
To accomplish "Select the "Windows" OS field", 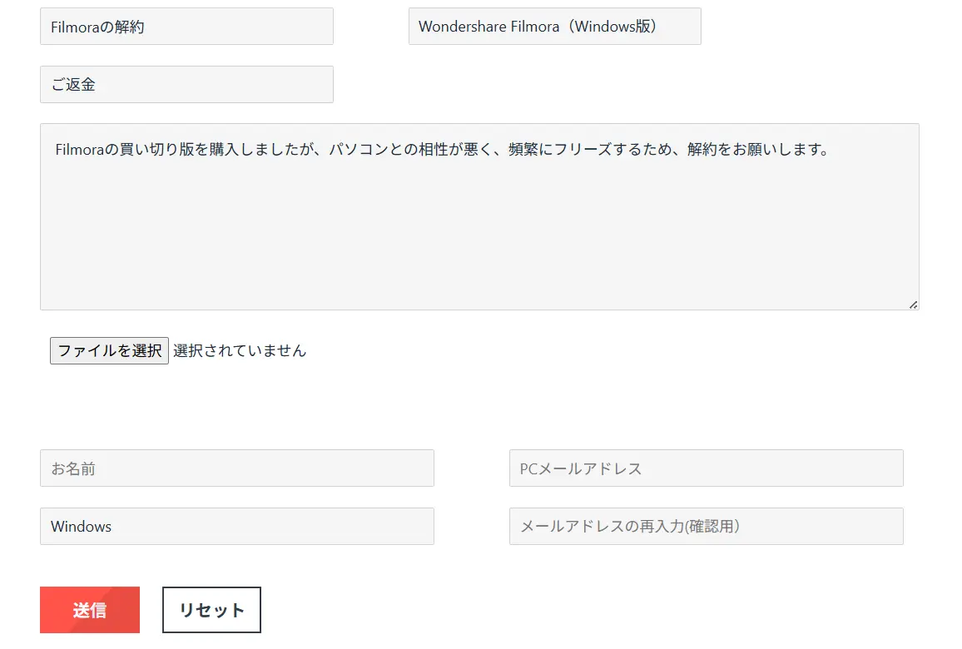I will tap(236, 526).
